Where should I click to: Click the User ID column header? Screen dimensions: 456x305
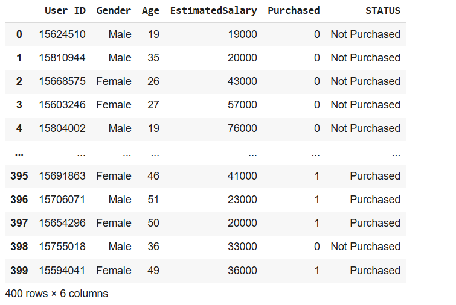coord(65,10)
